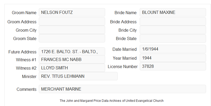This screenshot has height=106, width=211.
Task: Click the Comments label
Action: pos(26,89)
